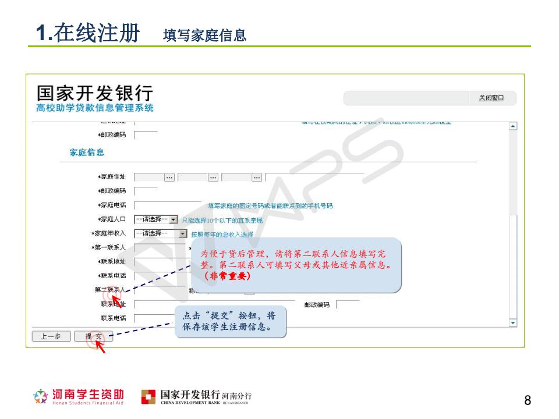Viewport: 559px width, 419px height.
Task: Click the second contact 邮政编码 field
Action: 348,304
